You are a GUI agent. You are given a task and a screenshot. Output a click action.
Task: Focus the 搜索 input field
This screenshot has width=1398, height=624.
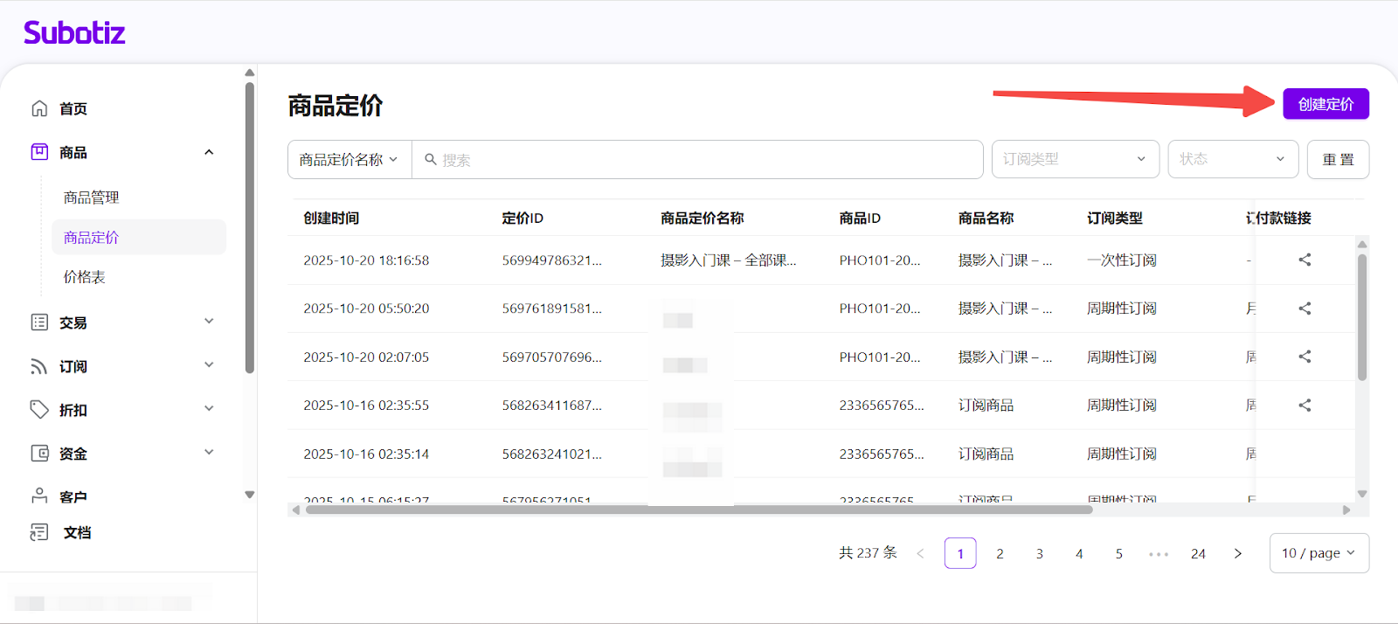[x=699, y=160]
